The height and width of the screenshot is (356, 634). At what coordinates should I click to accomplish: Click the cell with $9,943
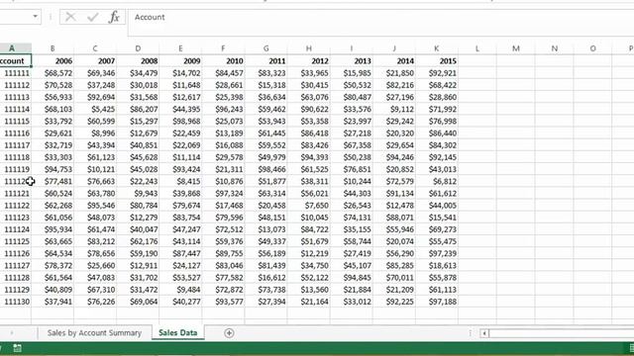138,194
